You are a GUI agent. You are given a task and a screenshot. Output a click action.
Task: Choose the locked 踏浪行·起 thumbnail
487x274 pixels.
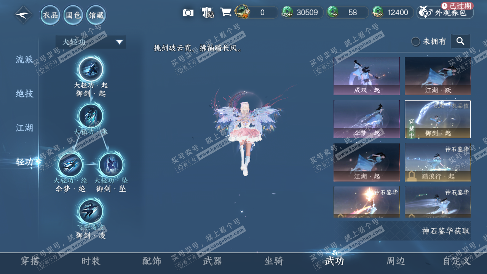point(438,162)
